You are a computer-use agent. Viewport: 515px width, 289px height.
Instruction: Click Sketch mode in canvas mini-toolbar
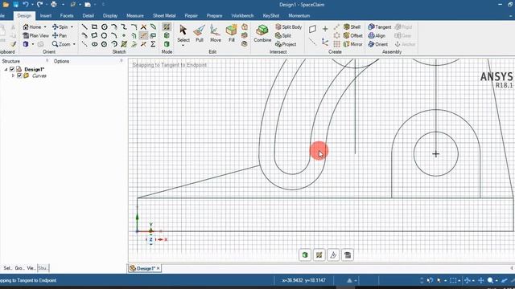pos(319,255)
